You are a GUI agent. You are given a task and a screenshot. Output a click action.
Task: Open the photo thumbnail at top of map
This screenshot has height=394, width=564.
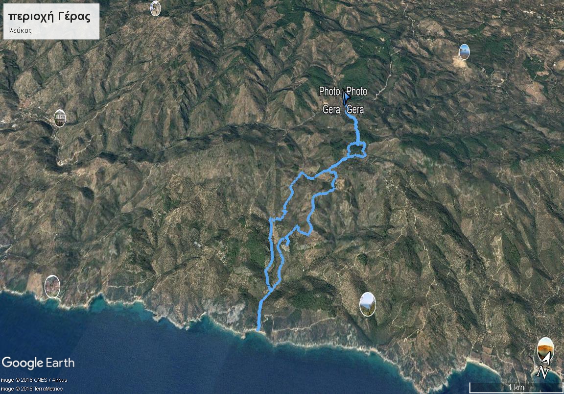coord(155,8)
